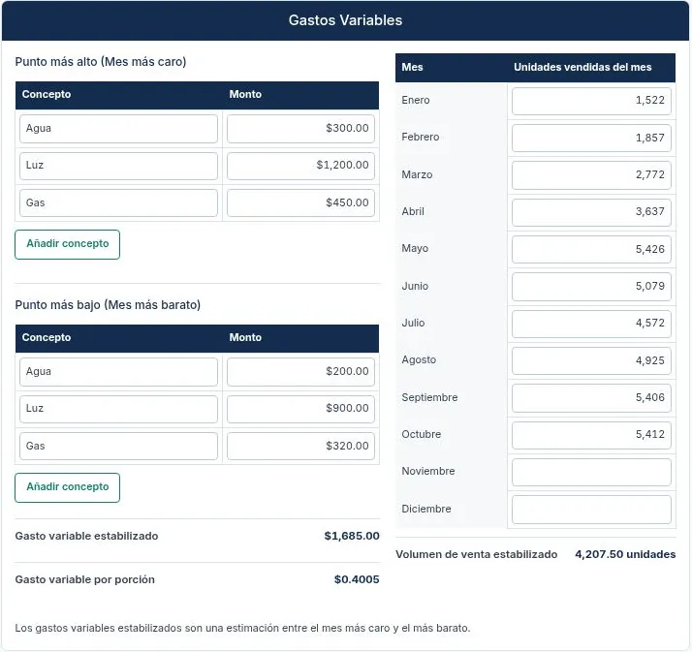Screen dimensions: 692x652
Task: Click the 'Septiembre' month label
Action: (429, 397)
